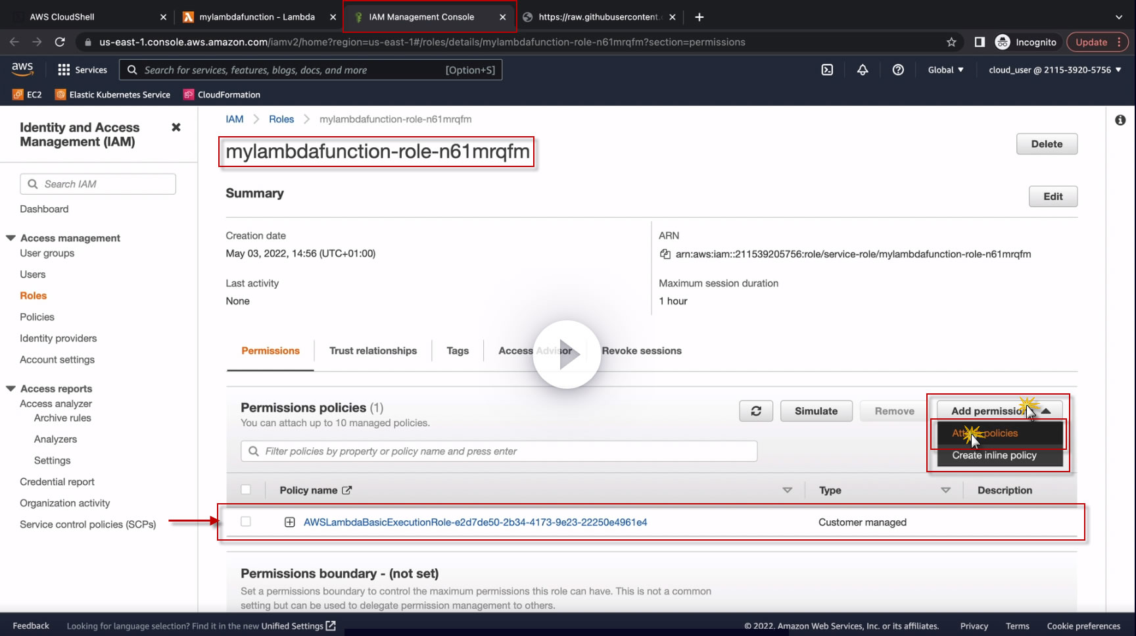Open the browser side panel icon

click(980, 42)
